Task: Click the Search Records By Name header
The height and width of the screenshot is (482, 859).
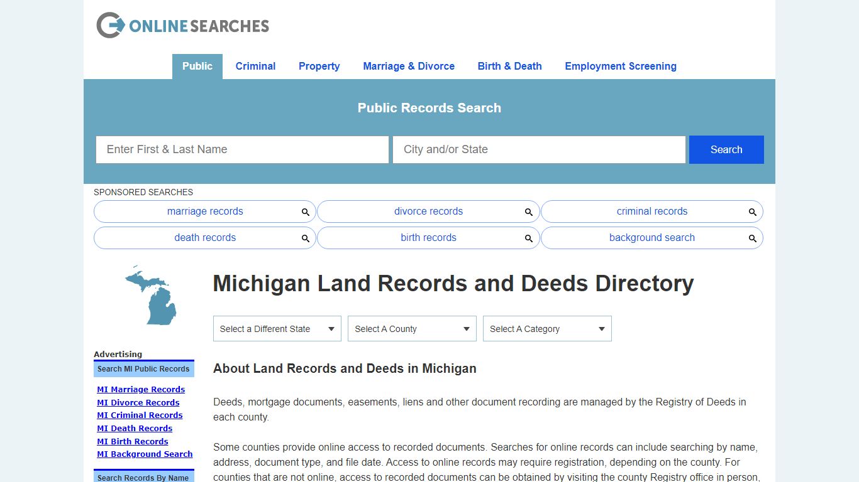Action: coord(144,476)
